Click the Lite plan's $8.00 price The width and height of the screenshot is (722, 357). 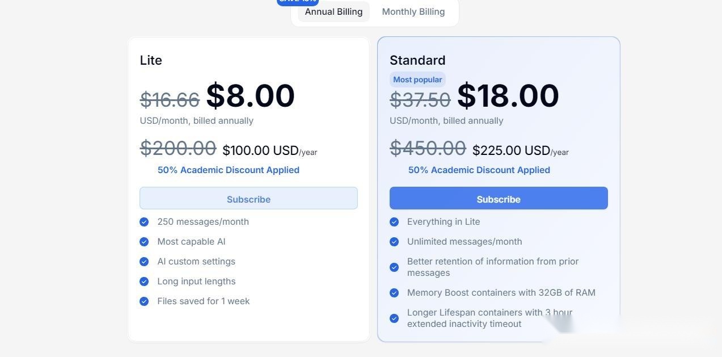250,95
